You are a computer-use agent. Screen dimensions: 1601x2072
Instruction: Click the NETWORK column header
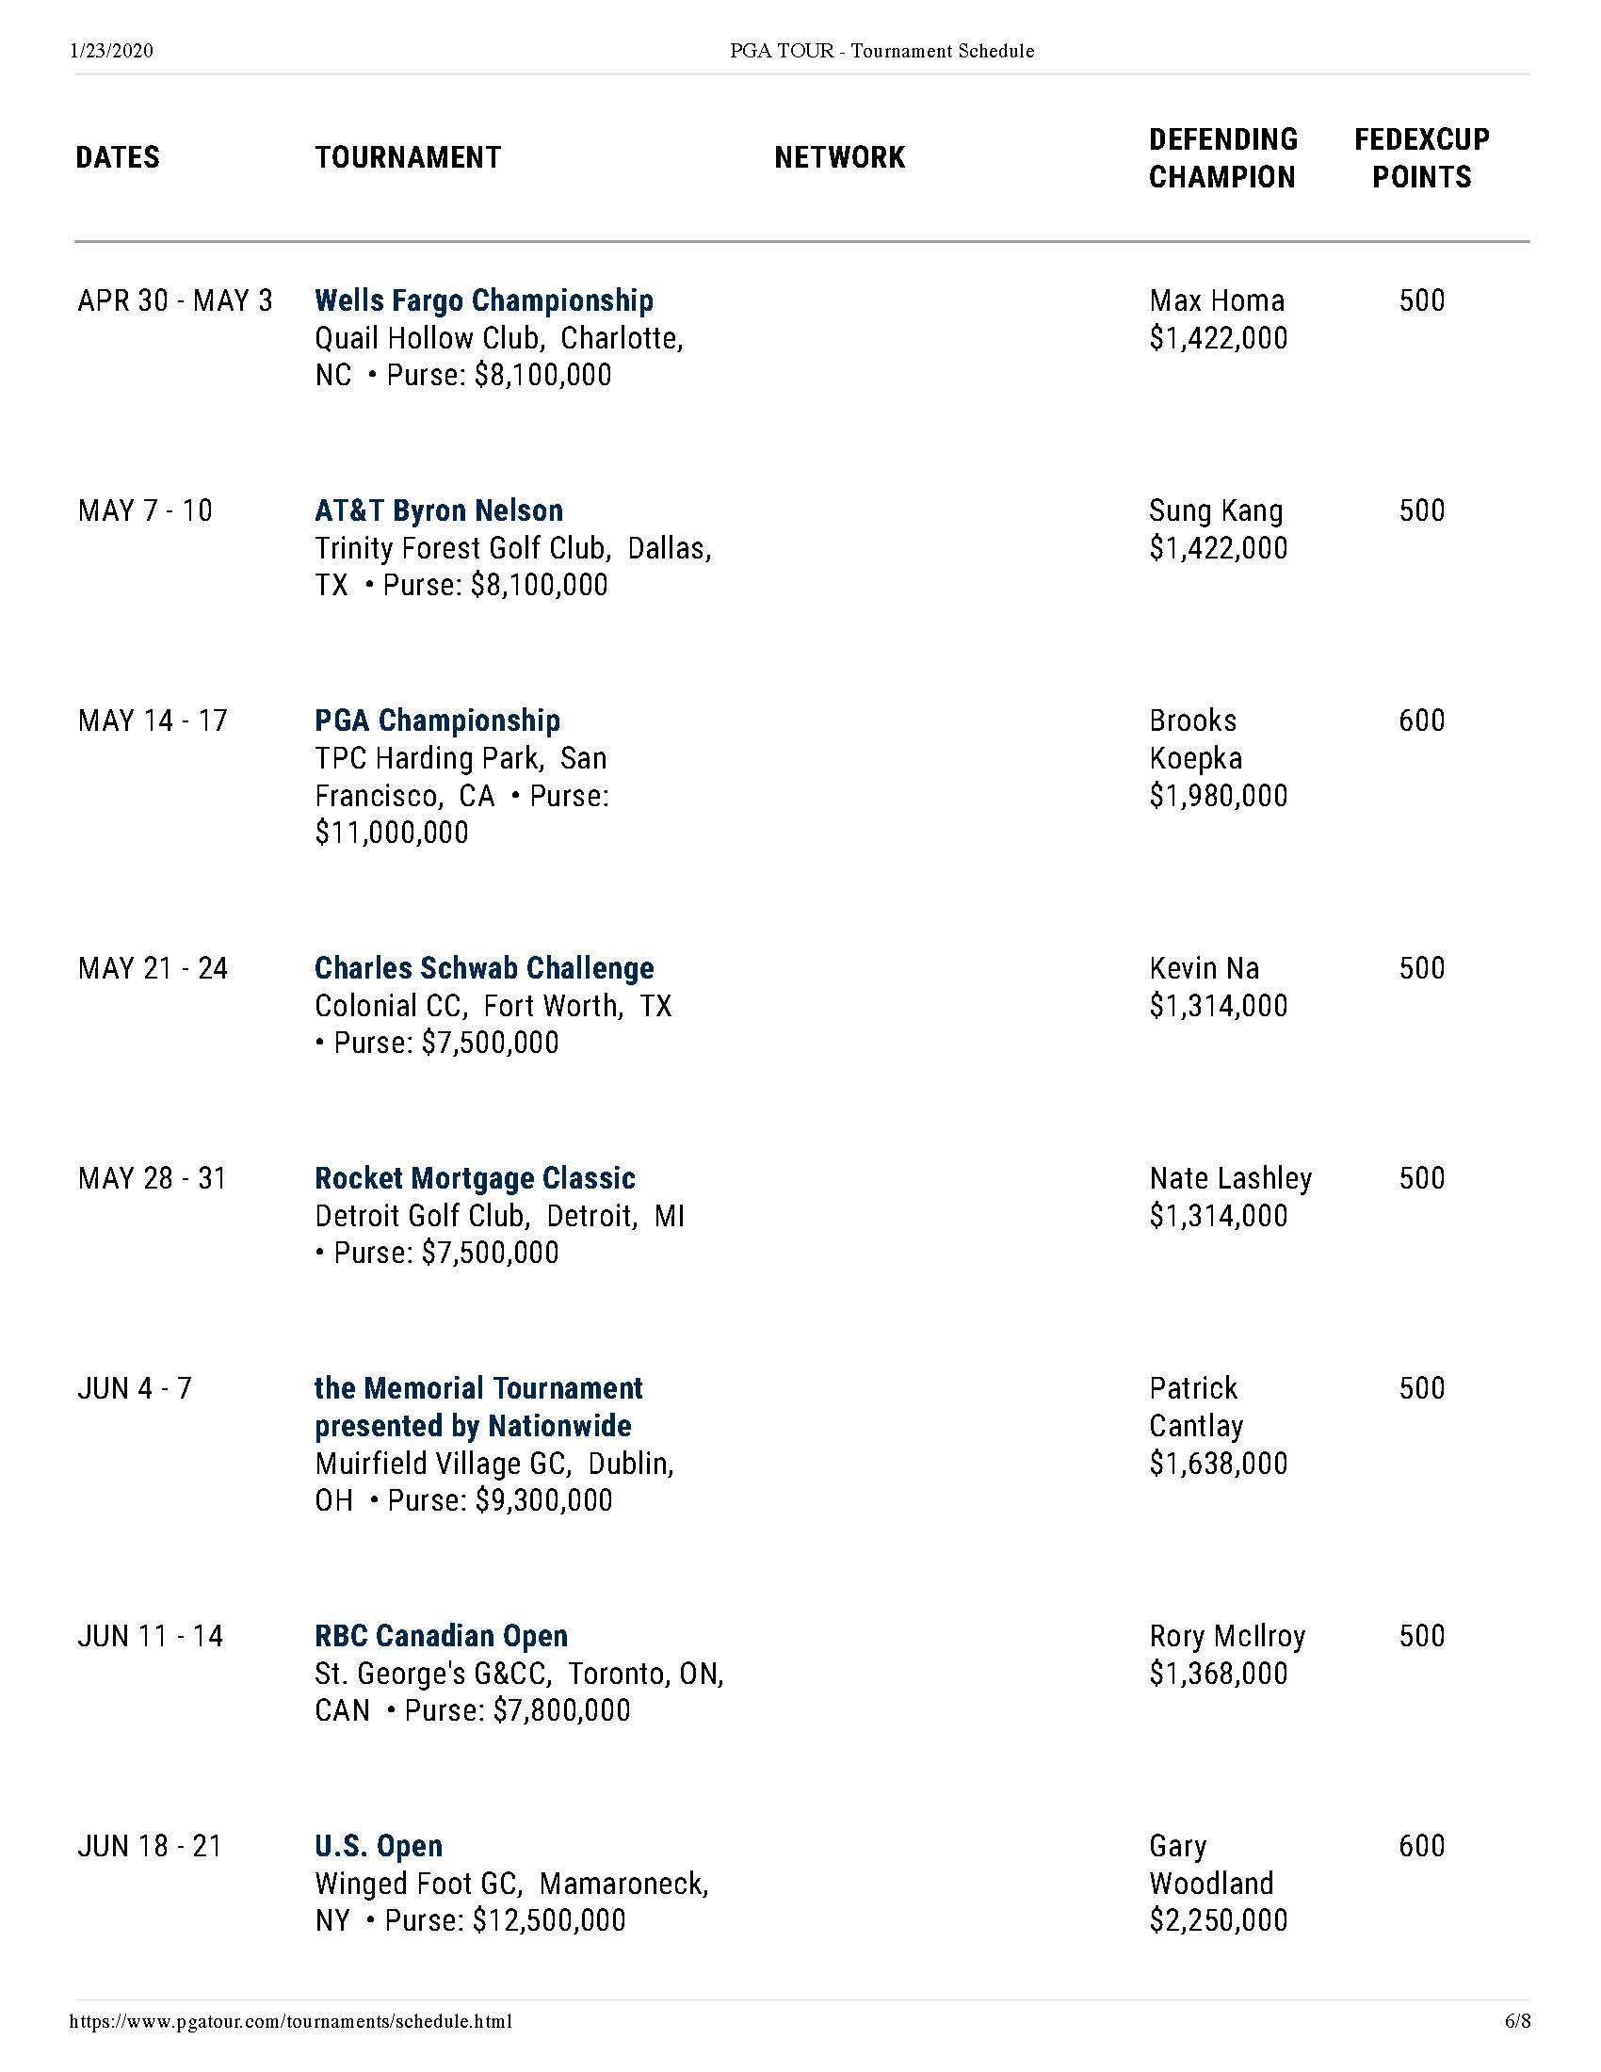click(x=839, y=157)
